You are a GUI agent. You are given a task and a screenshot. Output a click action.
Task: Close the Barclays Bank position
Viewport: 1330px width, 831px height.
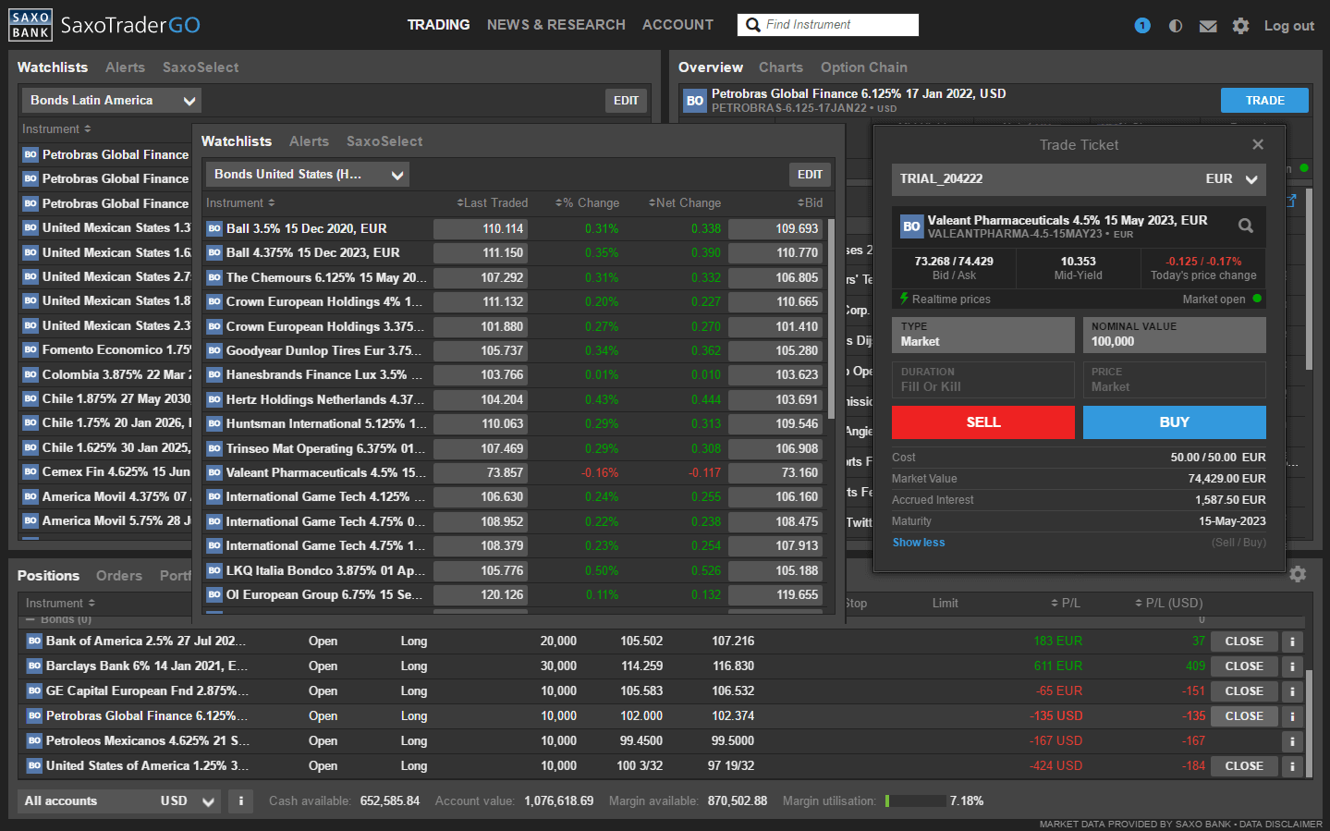pos(1244,666)
